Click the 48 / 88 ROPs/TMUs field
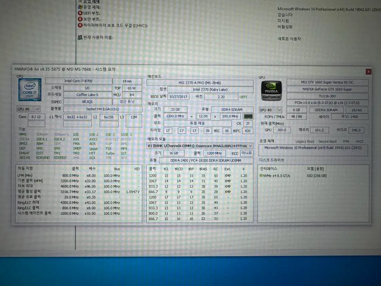This screenshot has width=381, height=286. 297,117
